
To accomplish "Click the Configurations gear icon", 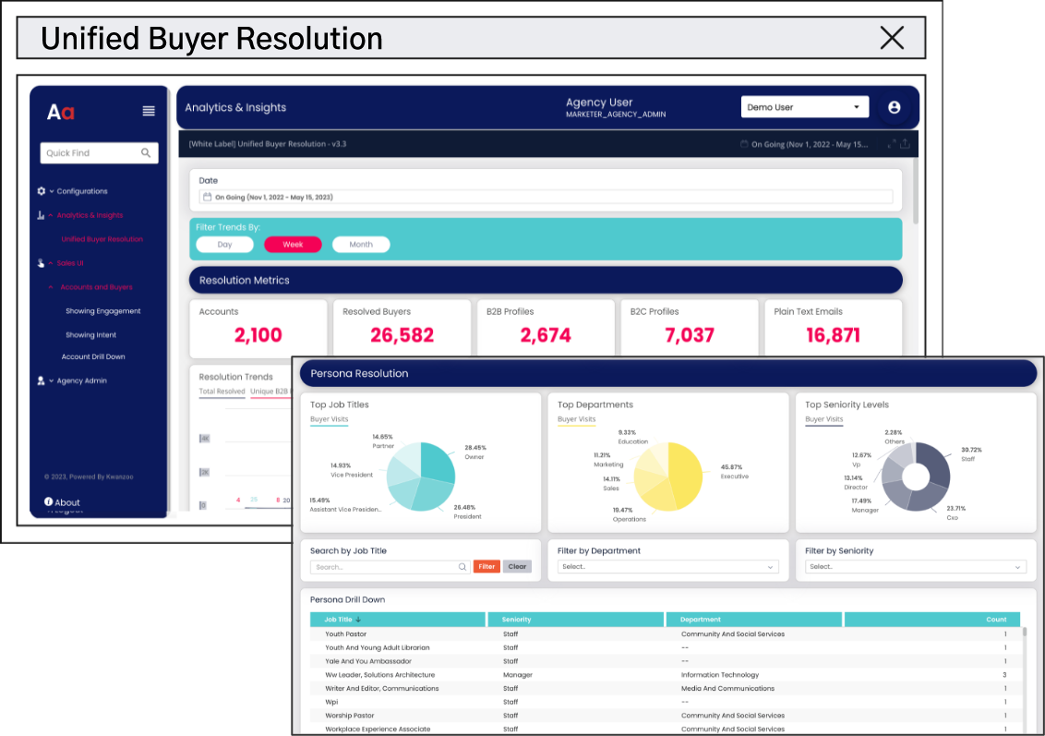I will pos(42,190).
